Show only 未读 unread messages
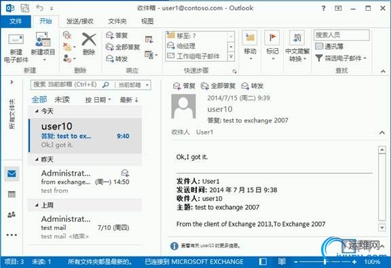Image resolution: width=391 pixels, height=268 pixels. pos(62,100)
